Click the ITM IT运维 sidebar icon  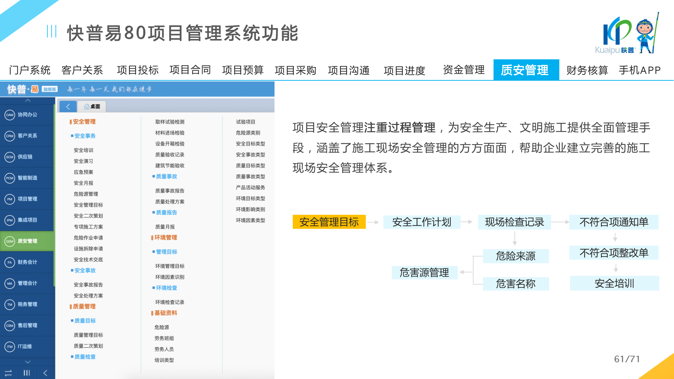[x=9, y=346]
